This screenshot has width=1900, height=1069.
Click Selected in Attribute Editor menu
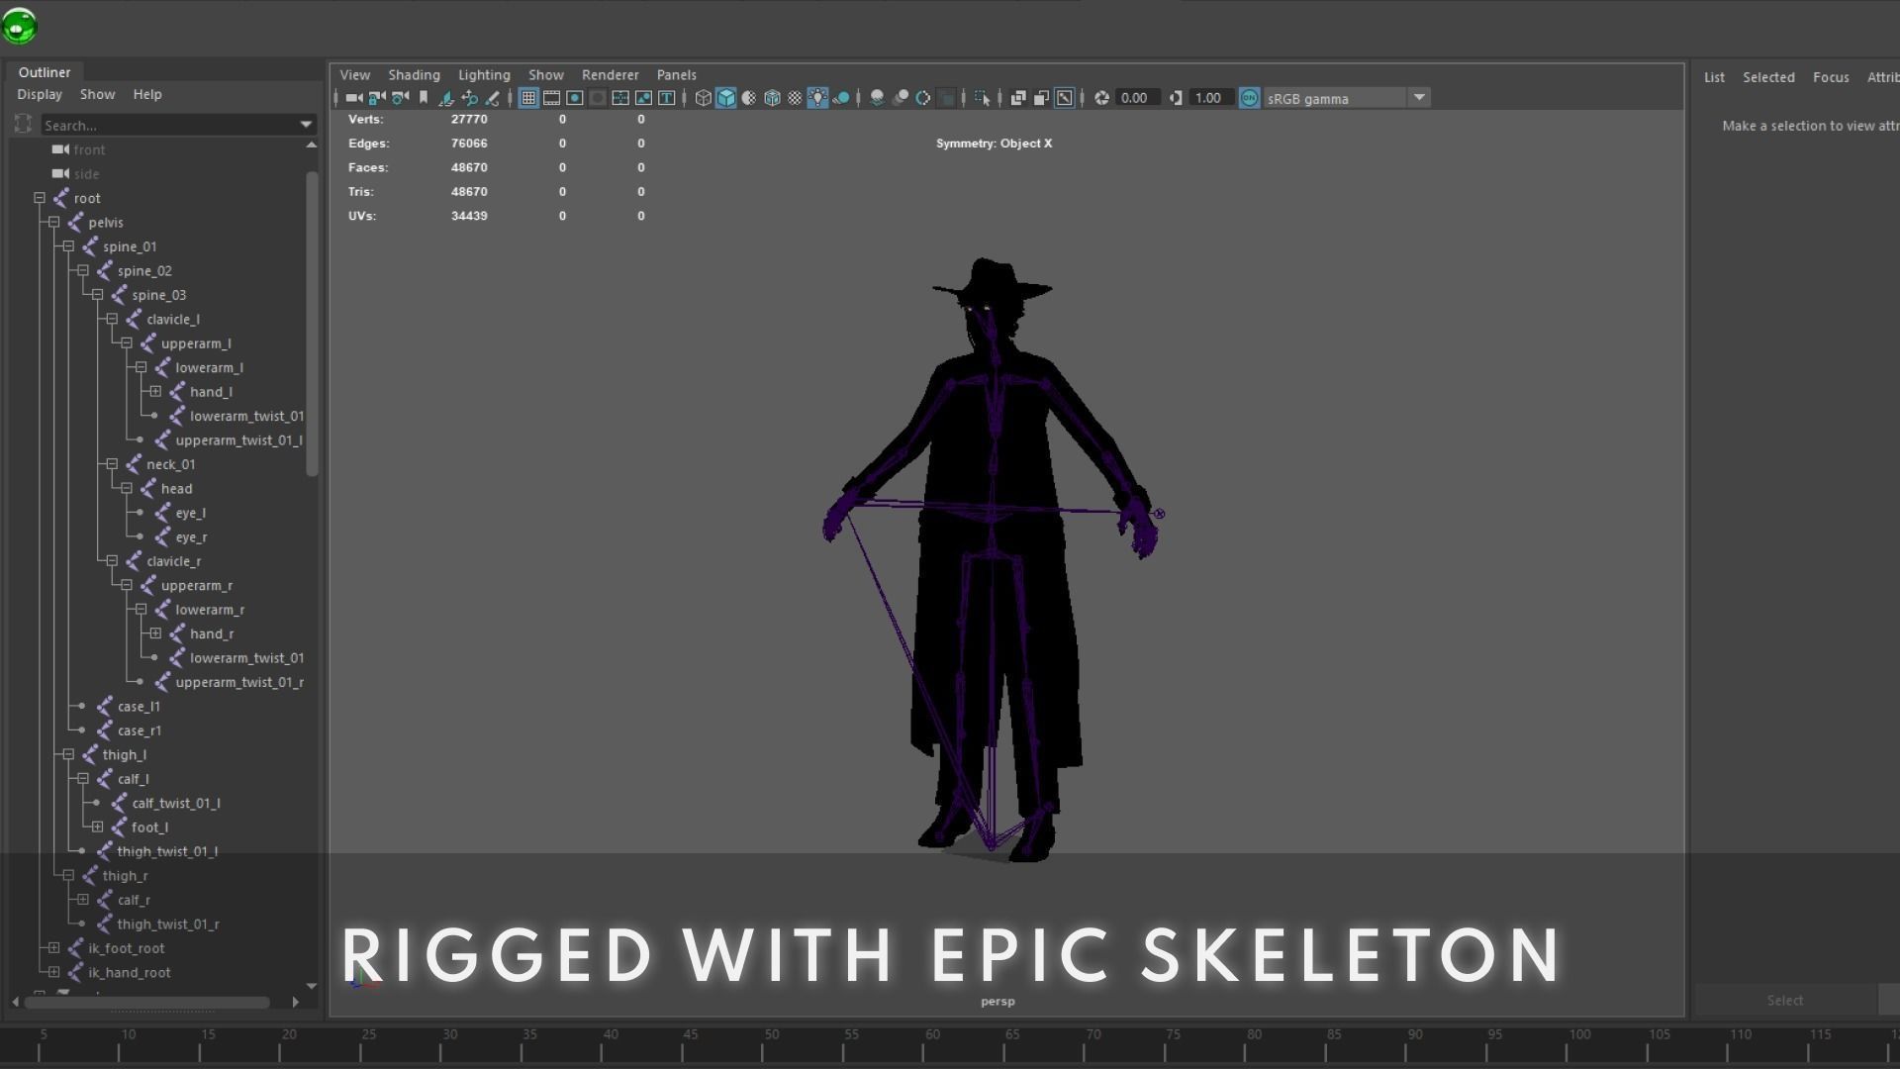point(1768,77)
